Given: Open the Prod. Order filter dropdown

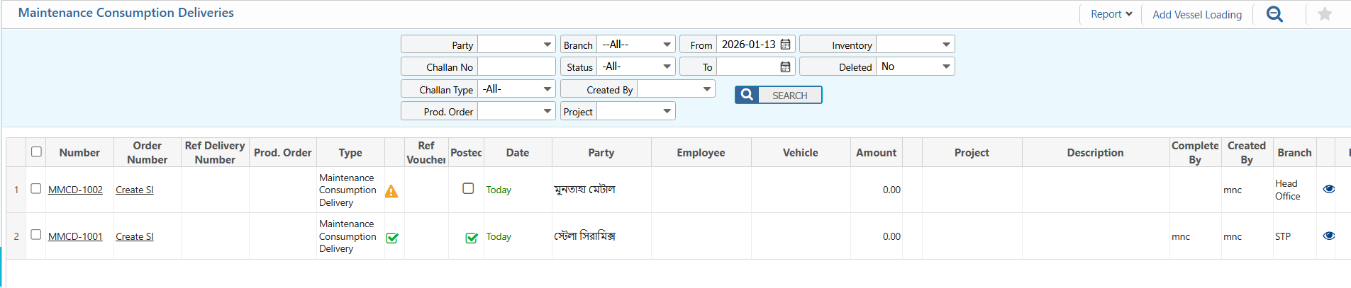Looking at the screenshot, I should 516,111.
